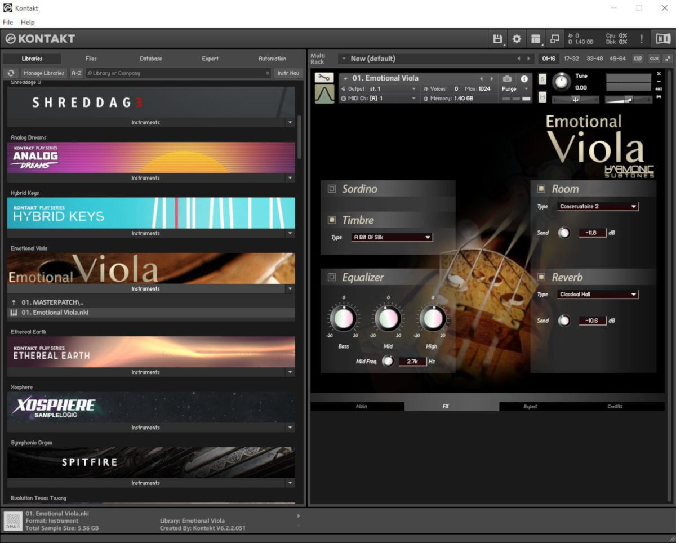Open the Files save/load menu icon

497,39
